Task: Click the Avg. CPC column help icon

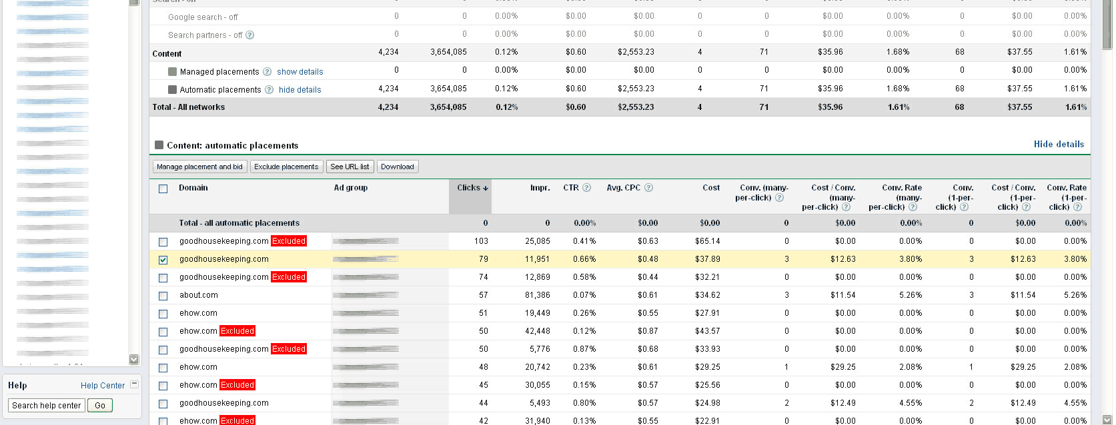Action: [x=648, y=188]
